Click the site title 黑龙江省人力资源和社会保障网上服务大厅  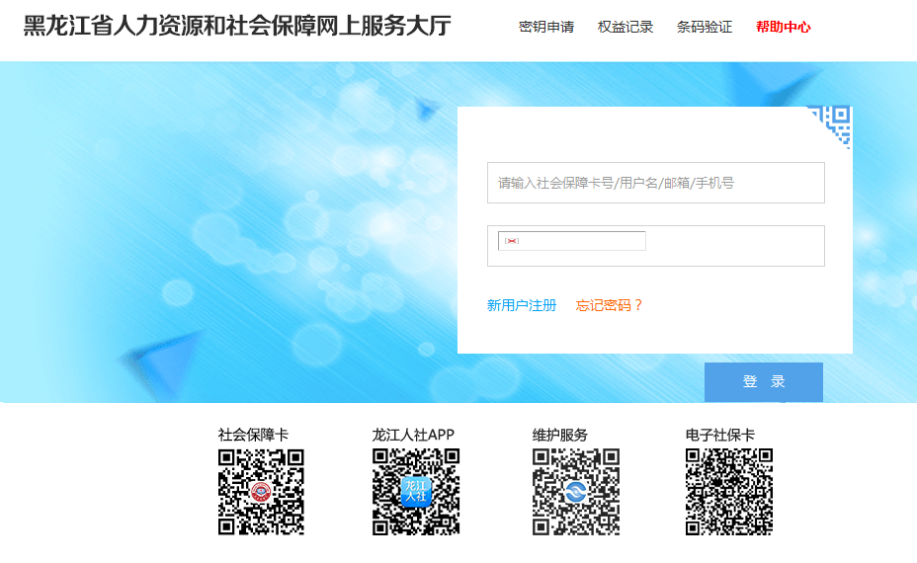pos(237,26)
